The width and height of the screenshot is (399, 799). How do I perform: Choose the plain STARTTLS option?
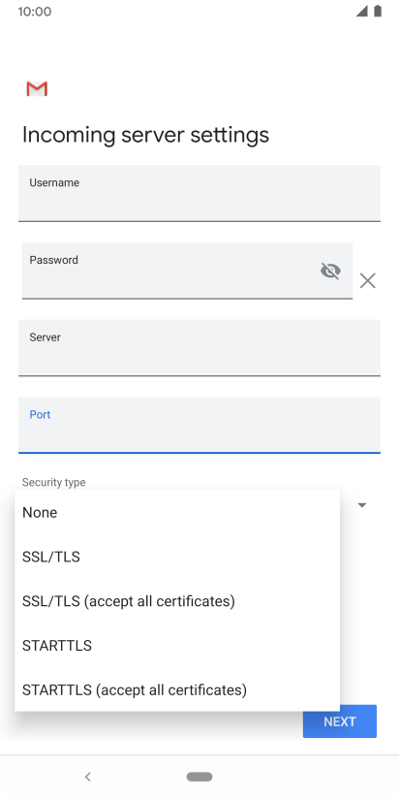[x=177, y=646]
